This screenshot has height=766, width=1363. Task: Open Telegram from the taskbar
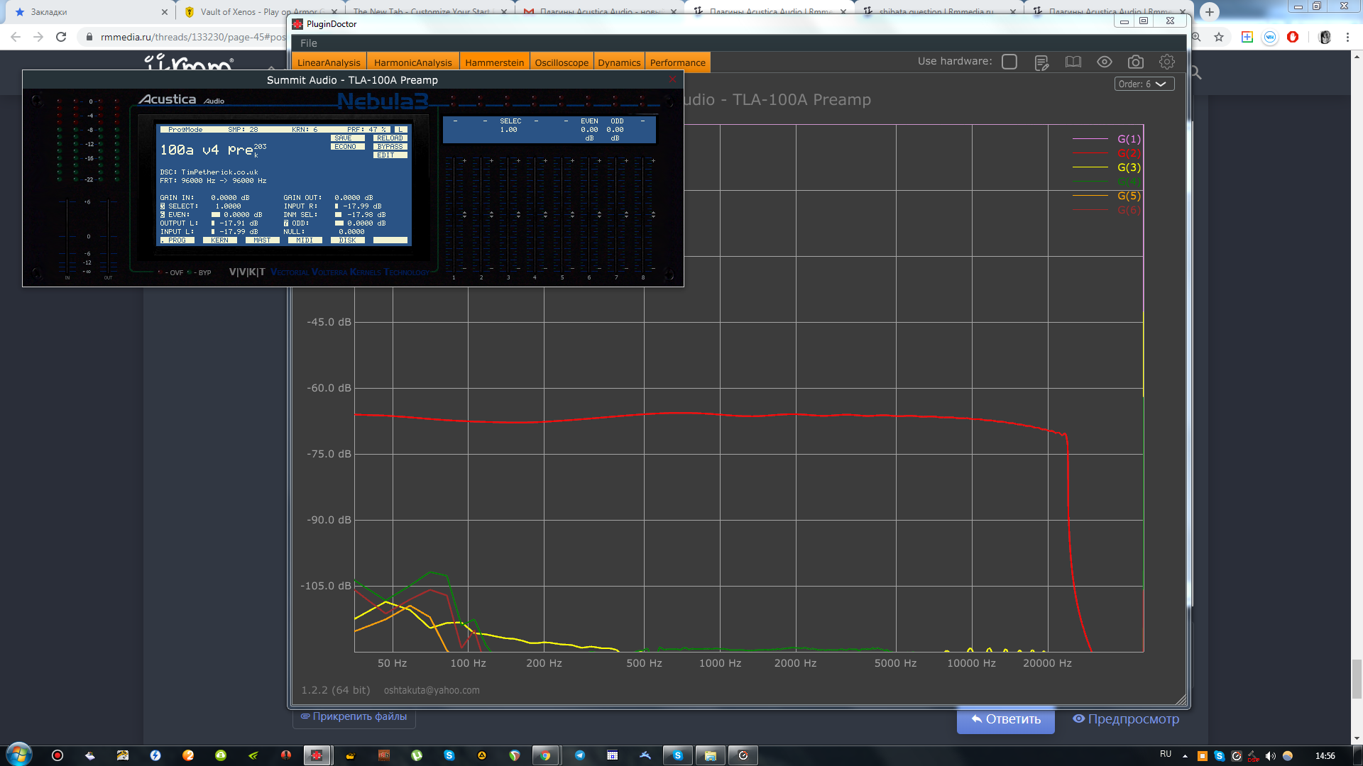579,755
